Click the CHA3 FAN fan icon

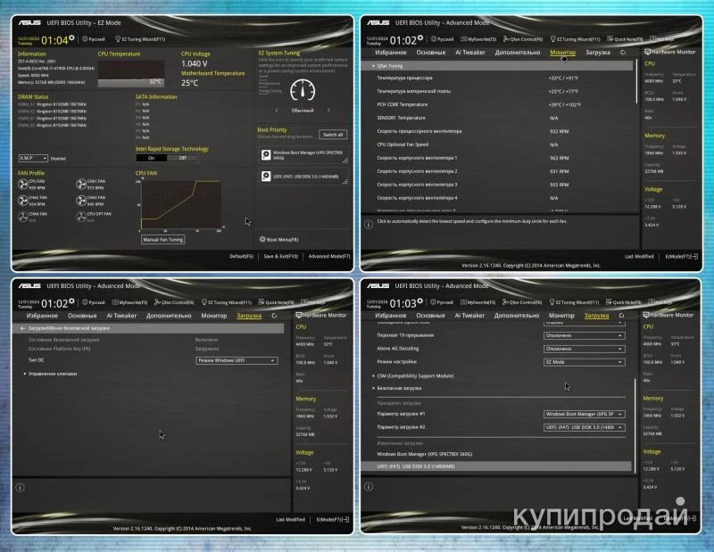80,200
